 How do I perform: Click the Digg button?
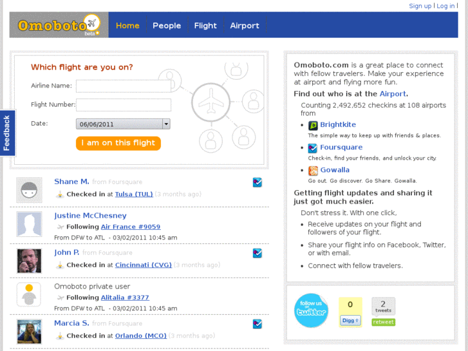350,321
